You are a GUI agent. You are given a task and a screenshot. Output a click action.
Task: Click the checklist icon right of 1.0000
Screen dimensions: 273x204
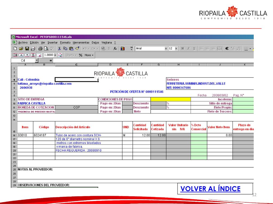(60, 55)
